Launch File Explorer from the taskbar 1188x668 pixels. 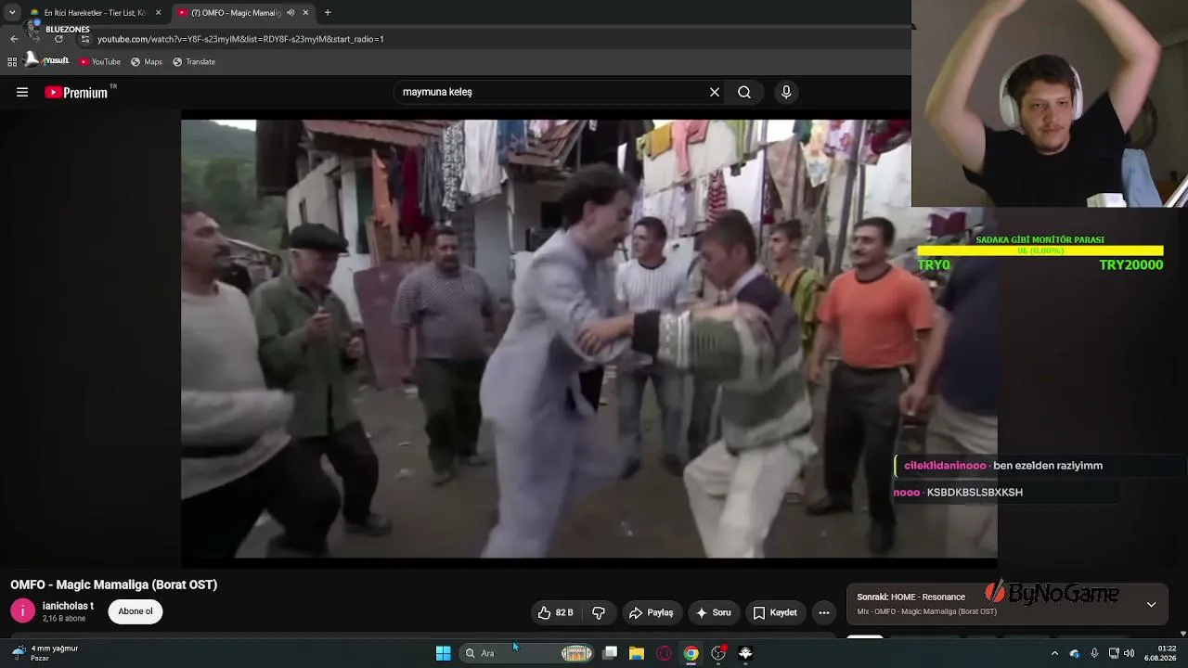[637, 653]
